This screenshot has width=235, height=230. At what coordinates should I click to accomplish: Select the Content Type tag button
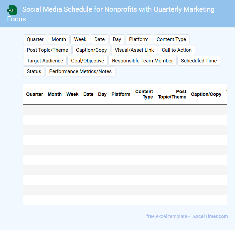[171, 39]
